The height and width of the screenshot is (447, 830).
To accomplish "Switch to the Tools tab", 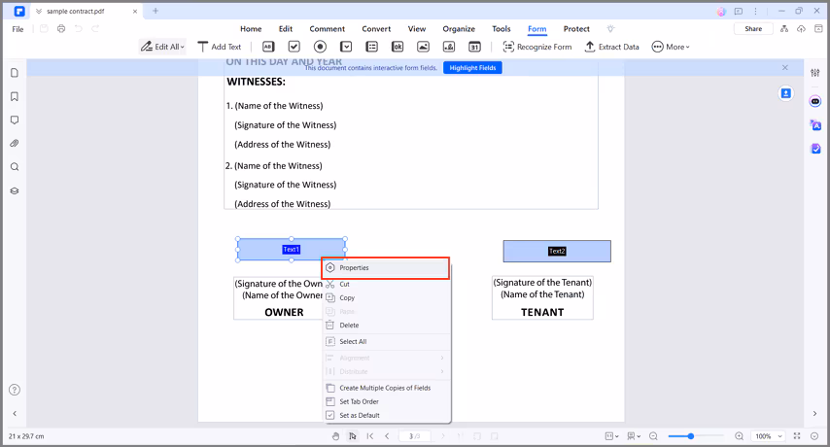I will coord(501,29).
